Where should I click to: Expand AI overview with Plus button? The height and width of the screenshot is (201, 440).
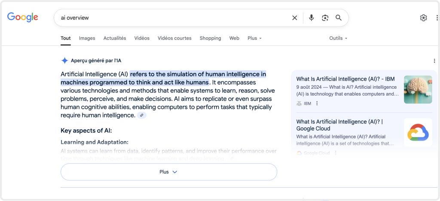(168, 172)
